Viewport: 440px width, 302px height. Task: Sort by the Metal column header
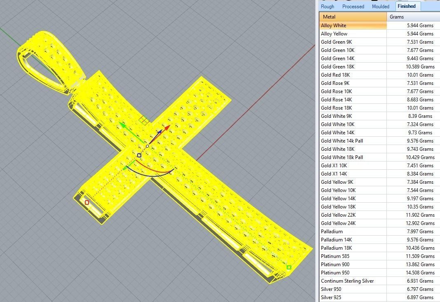[353, 17]
